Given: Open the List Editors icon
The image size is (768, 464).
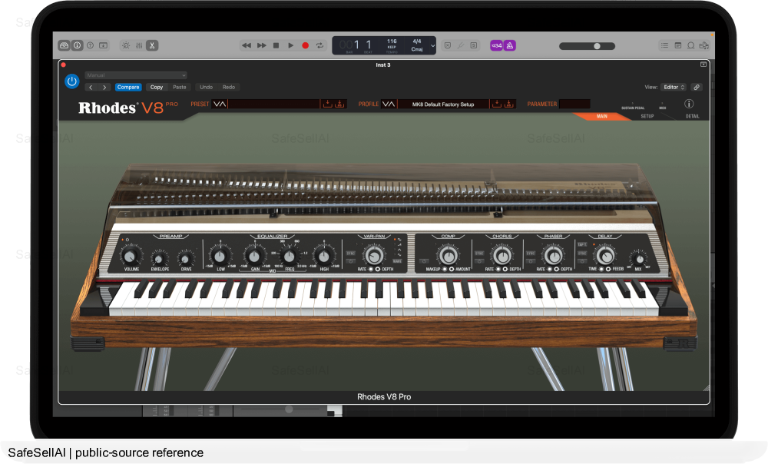Looking at the screenshot, I should pos(664,45).
